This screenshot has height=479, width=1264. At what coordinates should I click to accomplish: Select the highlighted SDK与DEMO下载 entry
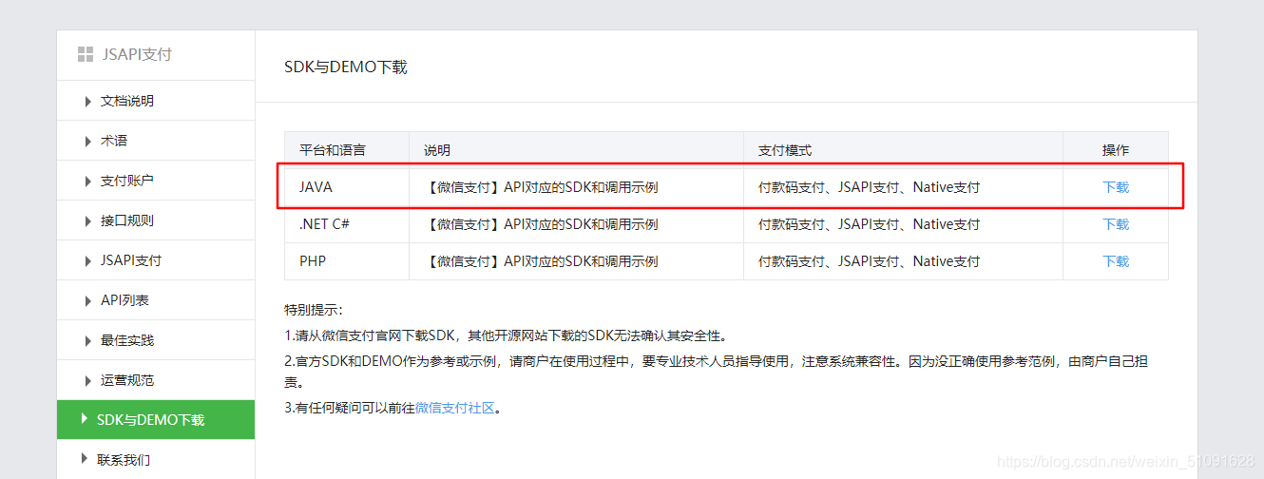(156, 420)
